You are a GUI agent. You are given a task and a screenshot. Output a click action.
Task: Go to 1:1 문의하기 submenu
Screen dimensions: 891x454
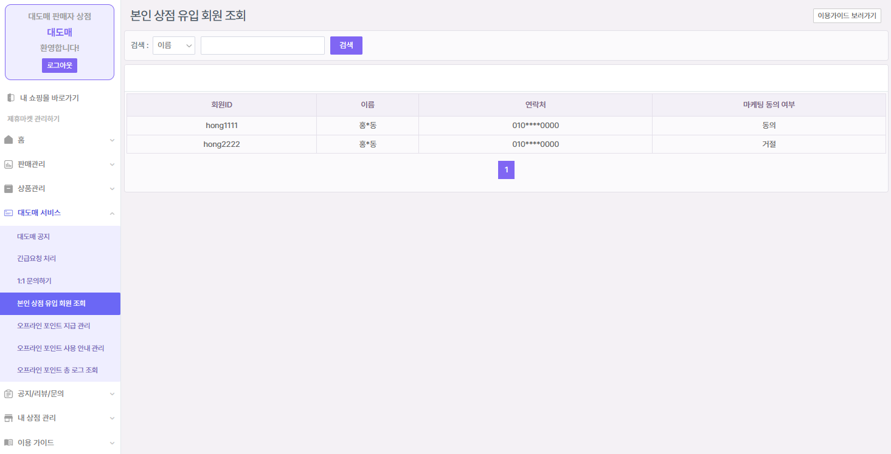(x=34, y=281)
